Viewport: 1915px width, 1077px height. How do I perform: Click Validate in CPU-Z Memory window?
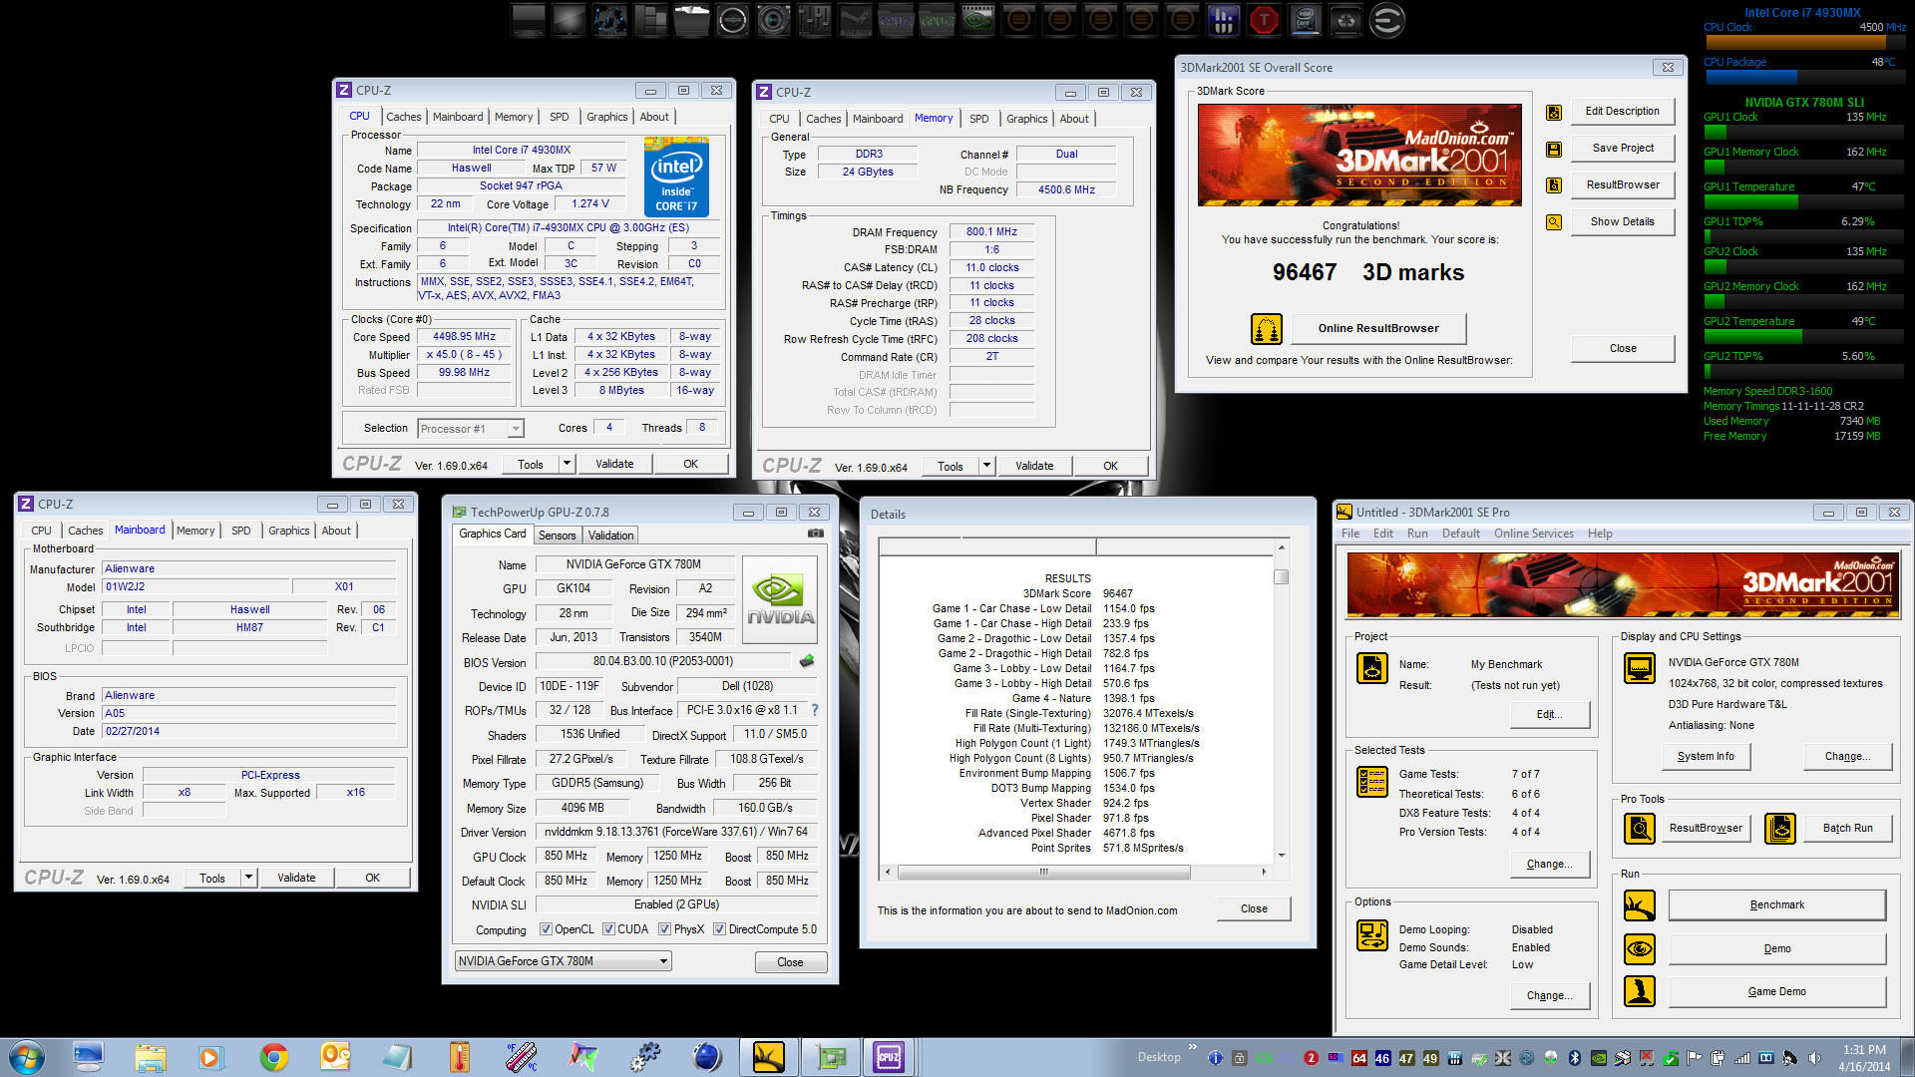click(1034, 466)
